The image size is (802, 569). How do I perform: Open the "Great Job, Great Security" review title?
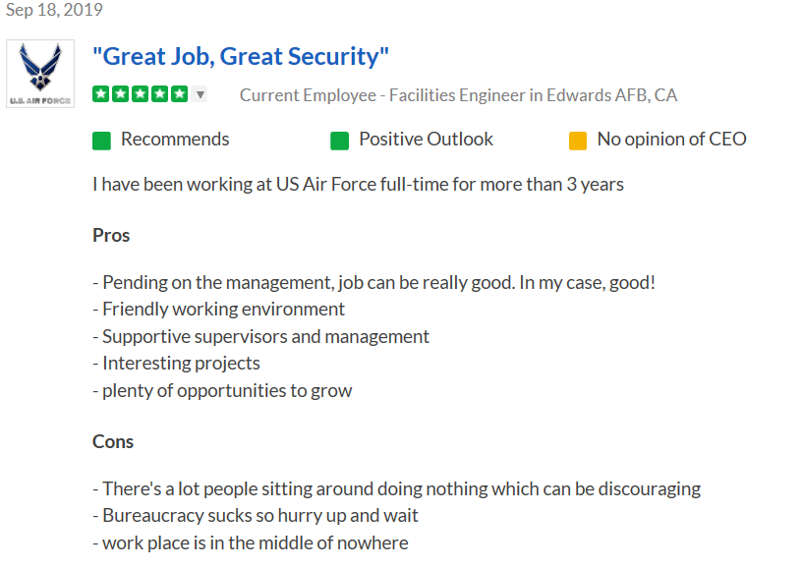[x=241, y=56]
